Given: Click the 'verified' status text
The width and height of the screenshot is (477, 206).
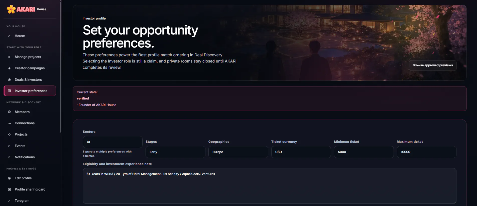Looking at the screenshot, I should click(83, 98).
